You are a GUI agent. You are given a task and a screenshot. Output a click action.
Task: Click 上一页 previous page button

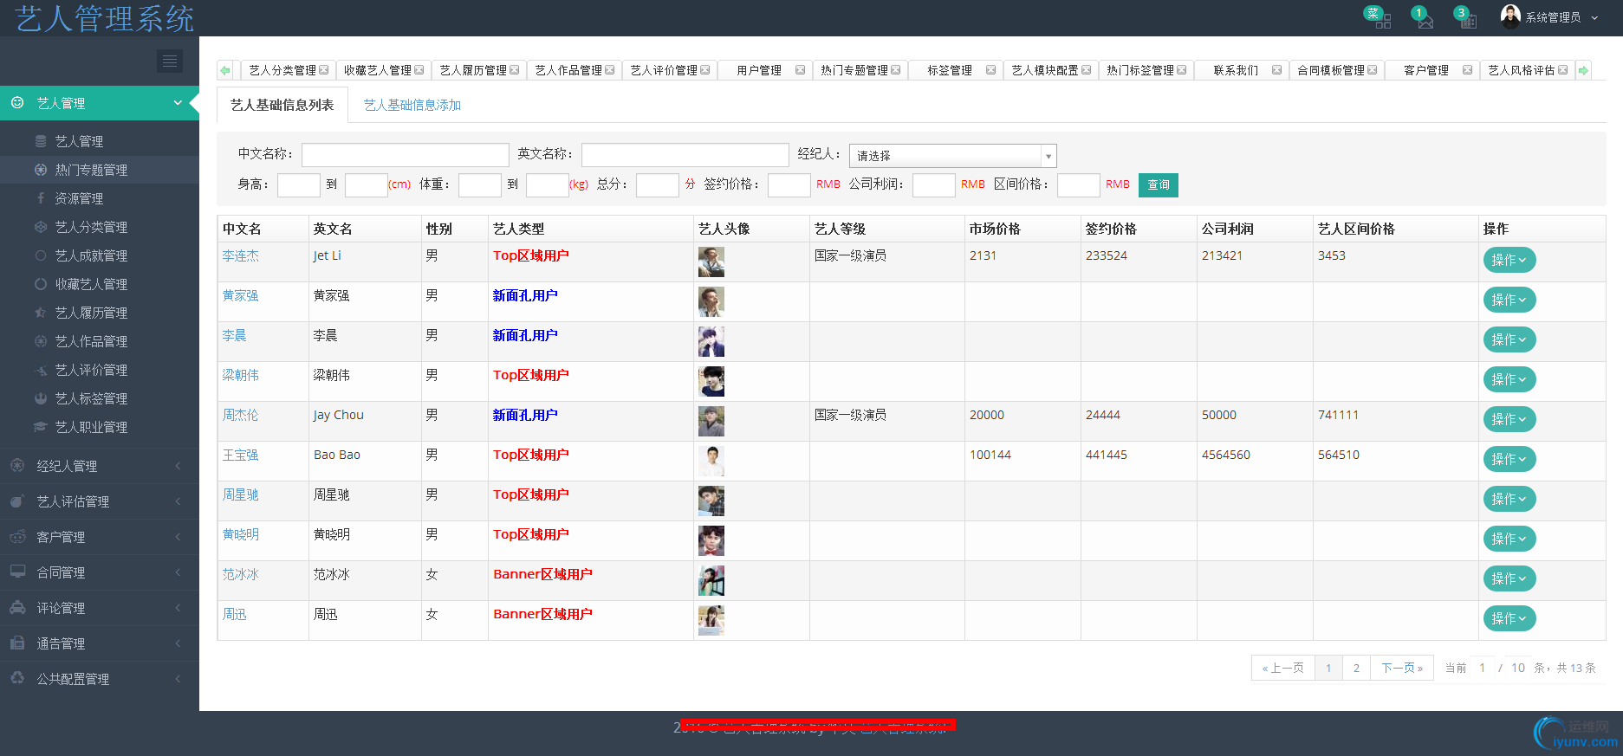[x=1283, y=668]
